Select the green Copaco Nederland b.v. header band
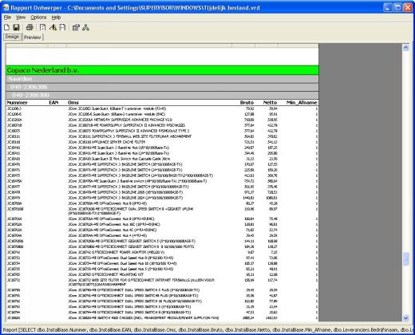Image resolution: width=415 pixels, height=335 pixels. tap(162, 70)
